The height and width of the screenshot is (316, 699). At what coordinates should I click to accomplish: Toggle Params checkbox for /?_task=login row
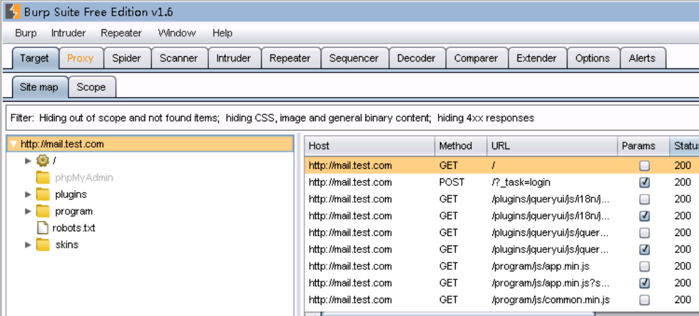[x=644, y=182]
